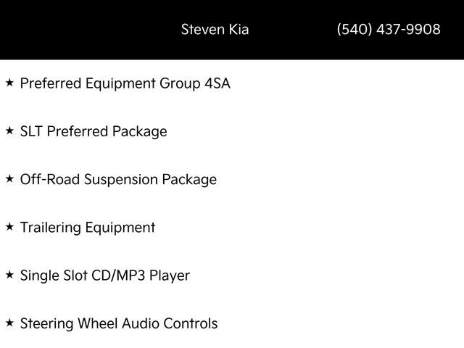The image size is (464, 348).
Task: Click the star beside Off-Road Suspension Package
Action: (9, 179)
